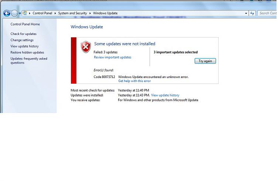Open Restore hidden updates link
The image size is (277, 181).
tap(27, 52)
